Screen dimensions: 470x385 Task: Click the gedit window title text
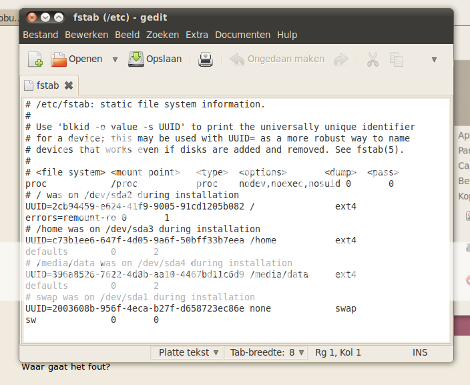pyautogui.click(x=120, y=17)
